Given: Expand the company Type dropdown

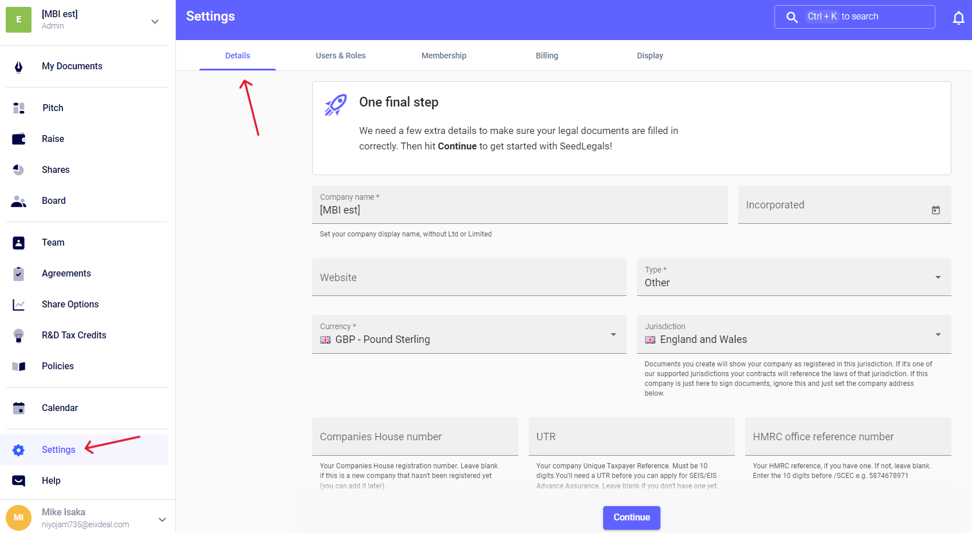Looking at the screenshot, I should [x=938, y=278].
